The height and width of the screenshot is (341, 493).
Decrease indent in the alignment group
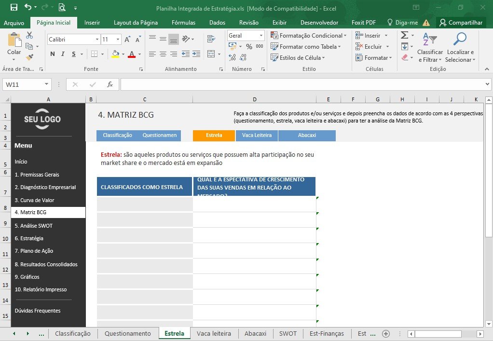click(x=186, y=54)
